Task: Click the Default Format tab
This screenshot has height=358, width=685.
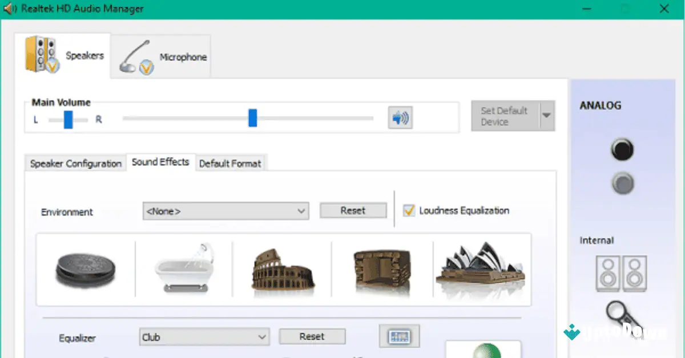Action: click(x=231, y=163)
